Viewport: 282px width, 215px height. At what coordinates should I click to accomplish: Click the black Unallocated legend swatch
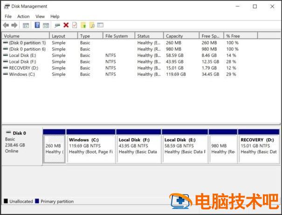click(6, 201)
